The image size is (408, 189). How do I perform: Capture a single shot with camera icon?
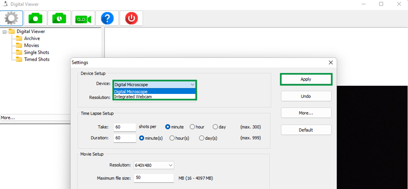pyautogui.click(x=35, y=18)
